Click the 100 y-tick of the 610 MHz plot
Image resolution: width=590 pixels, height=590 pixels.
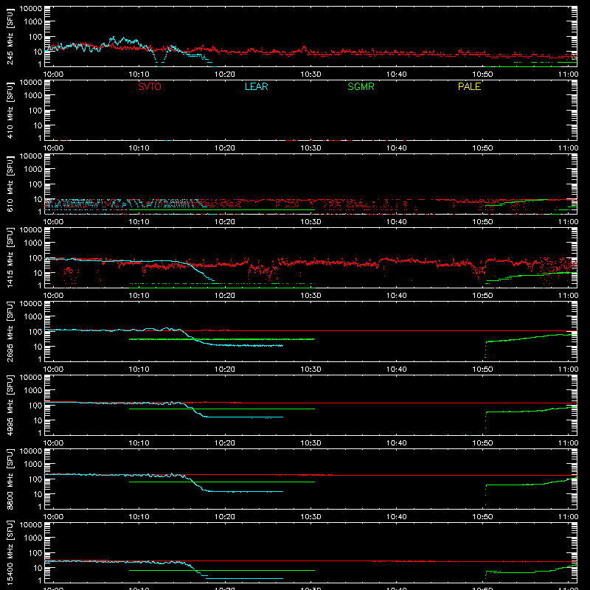tap(35, 184)
